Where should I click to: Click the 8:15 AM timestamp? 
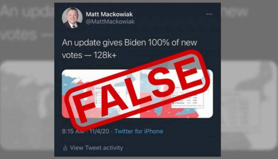tap(73, 131)
